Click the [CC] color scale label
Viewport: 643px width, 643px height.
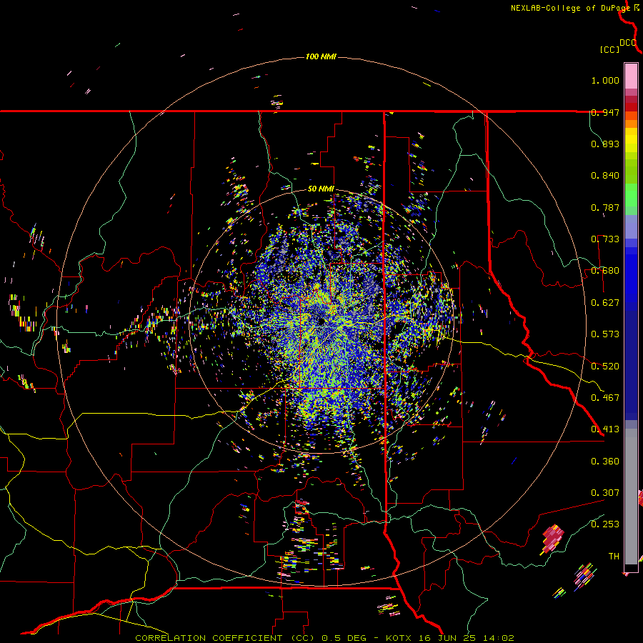609,49
